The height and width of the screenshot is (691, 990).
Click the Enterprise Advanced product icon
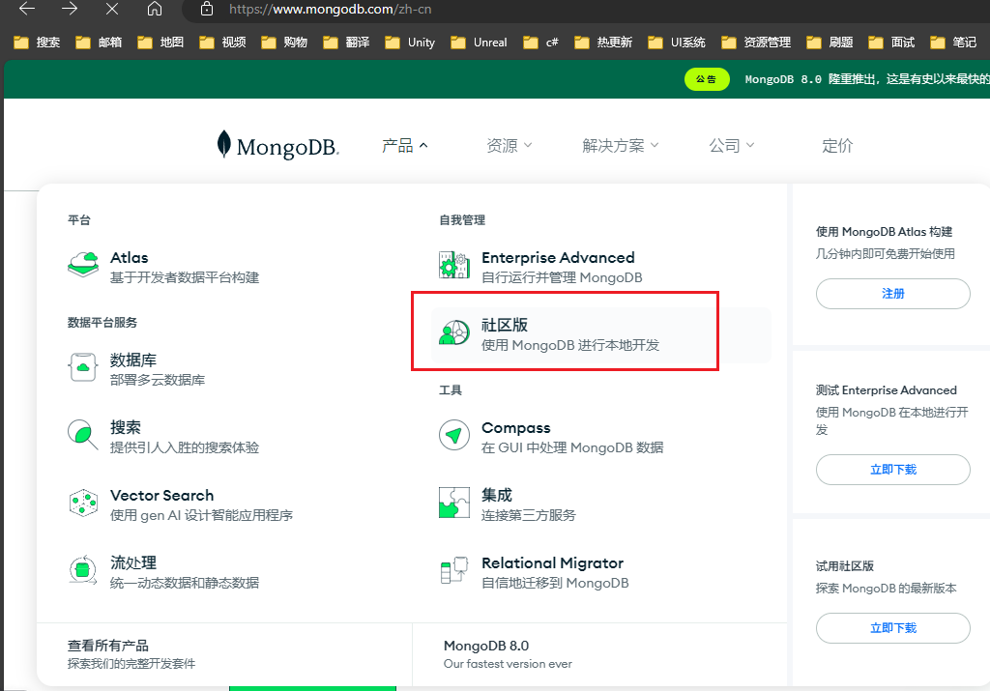pyautogui.click(x=454, y=266)
